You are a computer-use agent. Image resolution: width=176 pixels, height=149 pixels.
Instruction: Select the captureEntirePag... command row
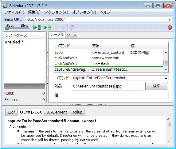108,69
